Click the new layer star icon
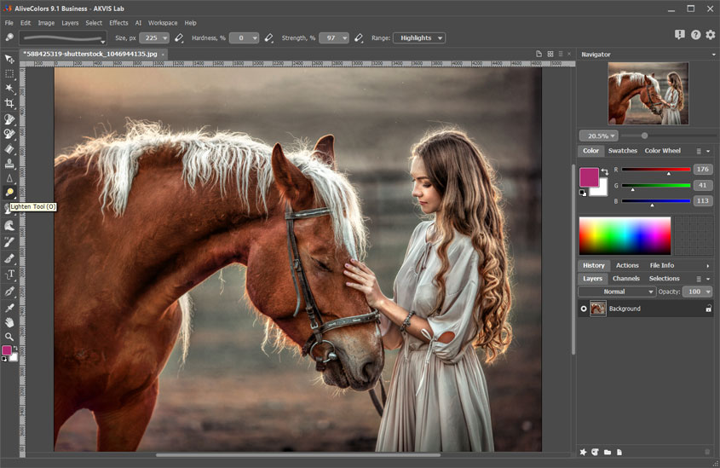This screenshot has height=468, width=720. click(x=583, y=452)
